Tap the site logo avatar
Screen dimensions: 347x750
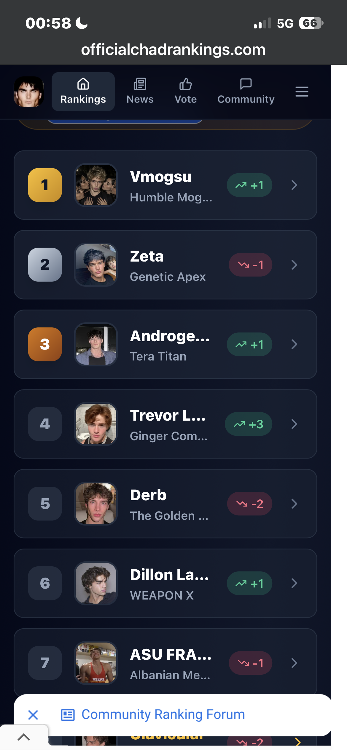29,92
